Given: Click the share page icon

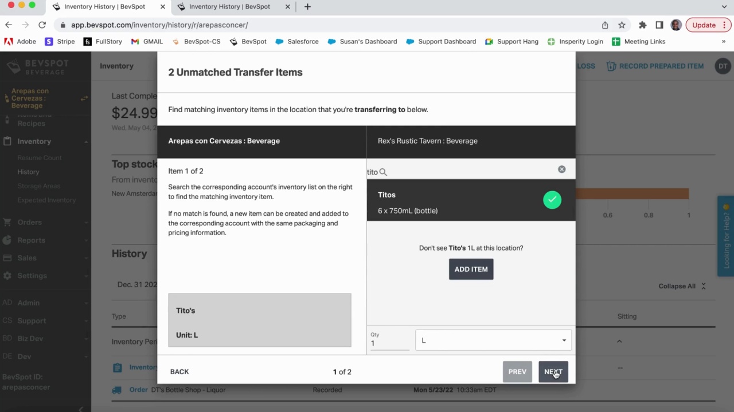Looking at the screenshot, I should (605, 25).
